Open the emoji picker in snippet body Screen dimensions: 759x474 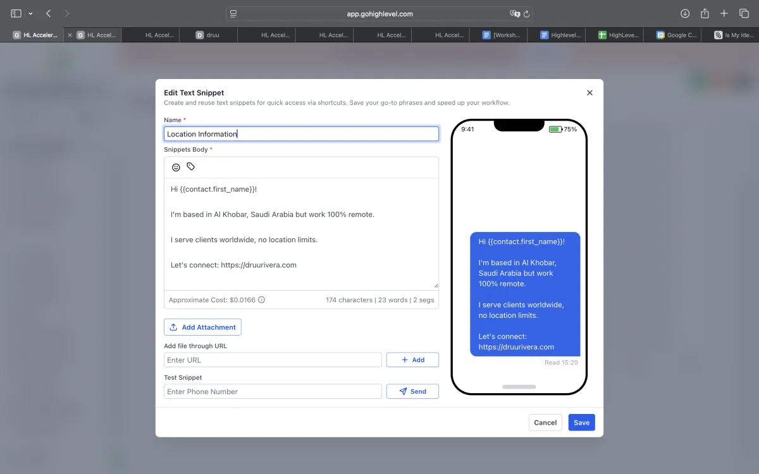tap(176, 167)
